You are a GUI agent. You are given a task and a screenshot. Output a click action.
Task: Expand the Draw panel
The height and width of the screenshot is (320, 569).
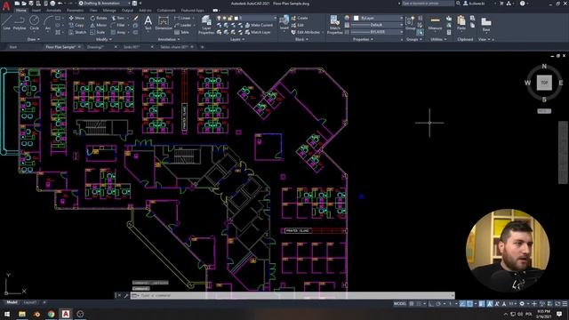[34, 39]
